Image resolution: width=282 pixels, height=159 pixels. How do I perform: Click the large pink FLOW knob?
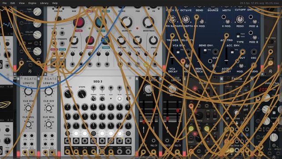point(79,22)
